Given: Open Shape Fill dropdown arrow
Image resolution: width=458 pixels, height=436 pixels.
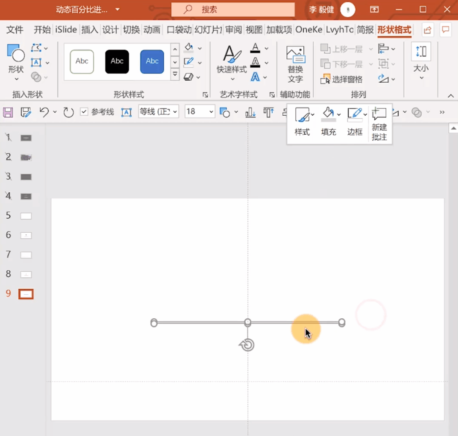Looking at the screenshot, I should click(200, 48).
